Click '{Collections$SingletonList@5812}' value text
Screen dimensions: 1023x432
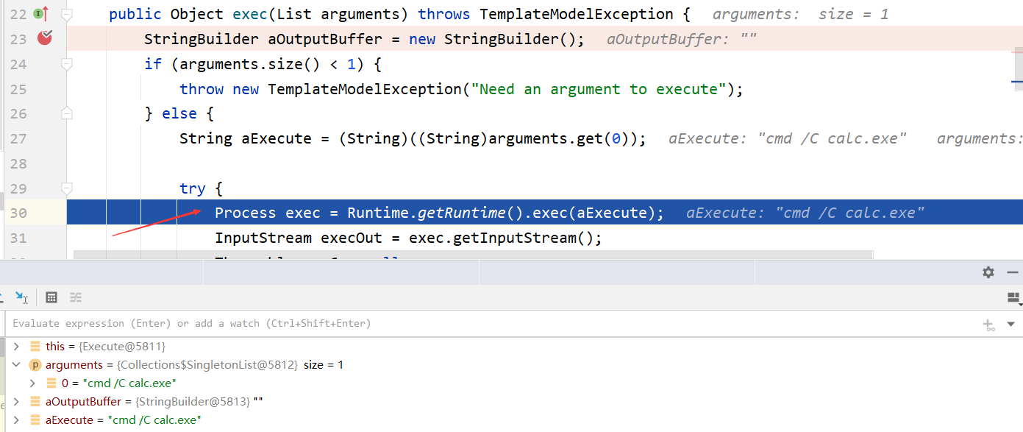coord(206,364)
